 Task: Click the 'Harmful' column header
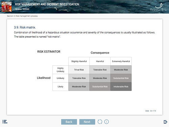coord(100,61)
